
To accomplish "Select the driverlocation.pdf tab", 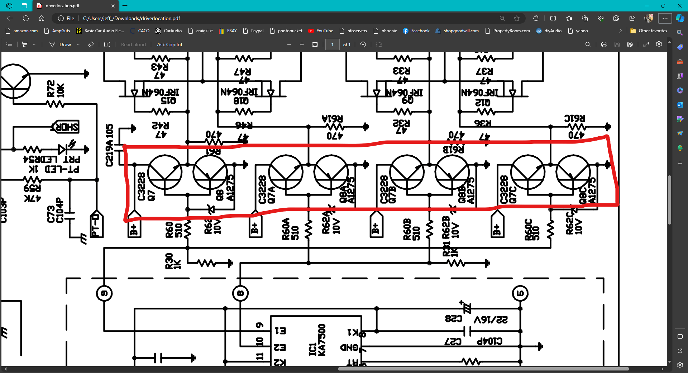I will 75,6.
